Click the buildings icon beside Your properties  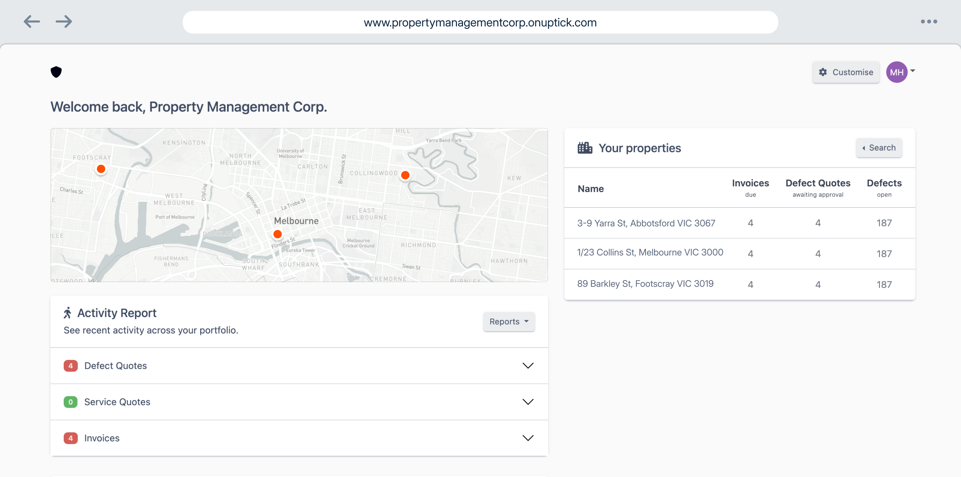point(585,148)
